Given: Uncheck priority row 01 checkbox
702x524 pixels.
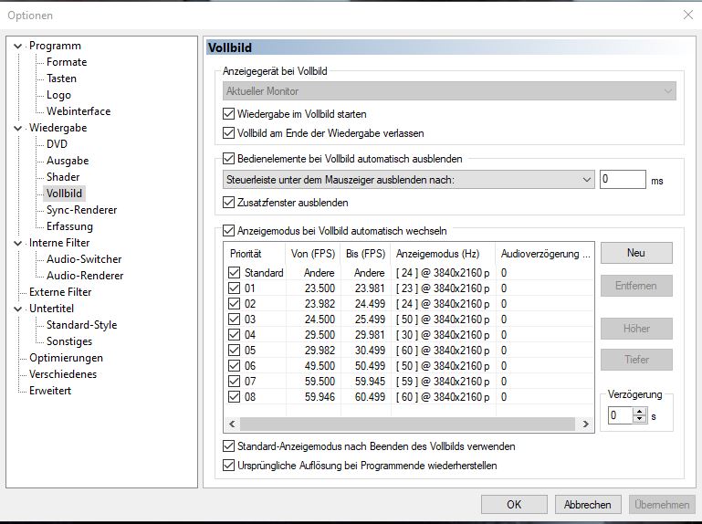Looking at the screenshot, I should [x=234, y=288].
